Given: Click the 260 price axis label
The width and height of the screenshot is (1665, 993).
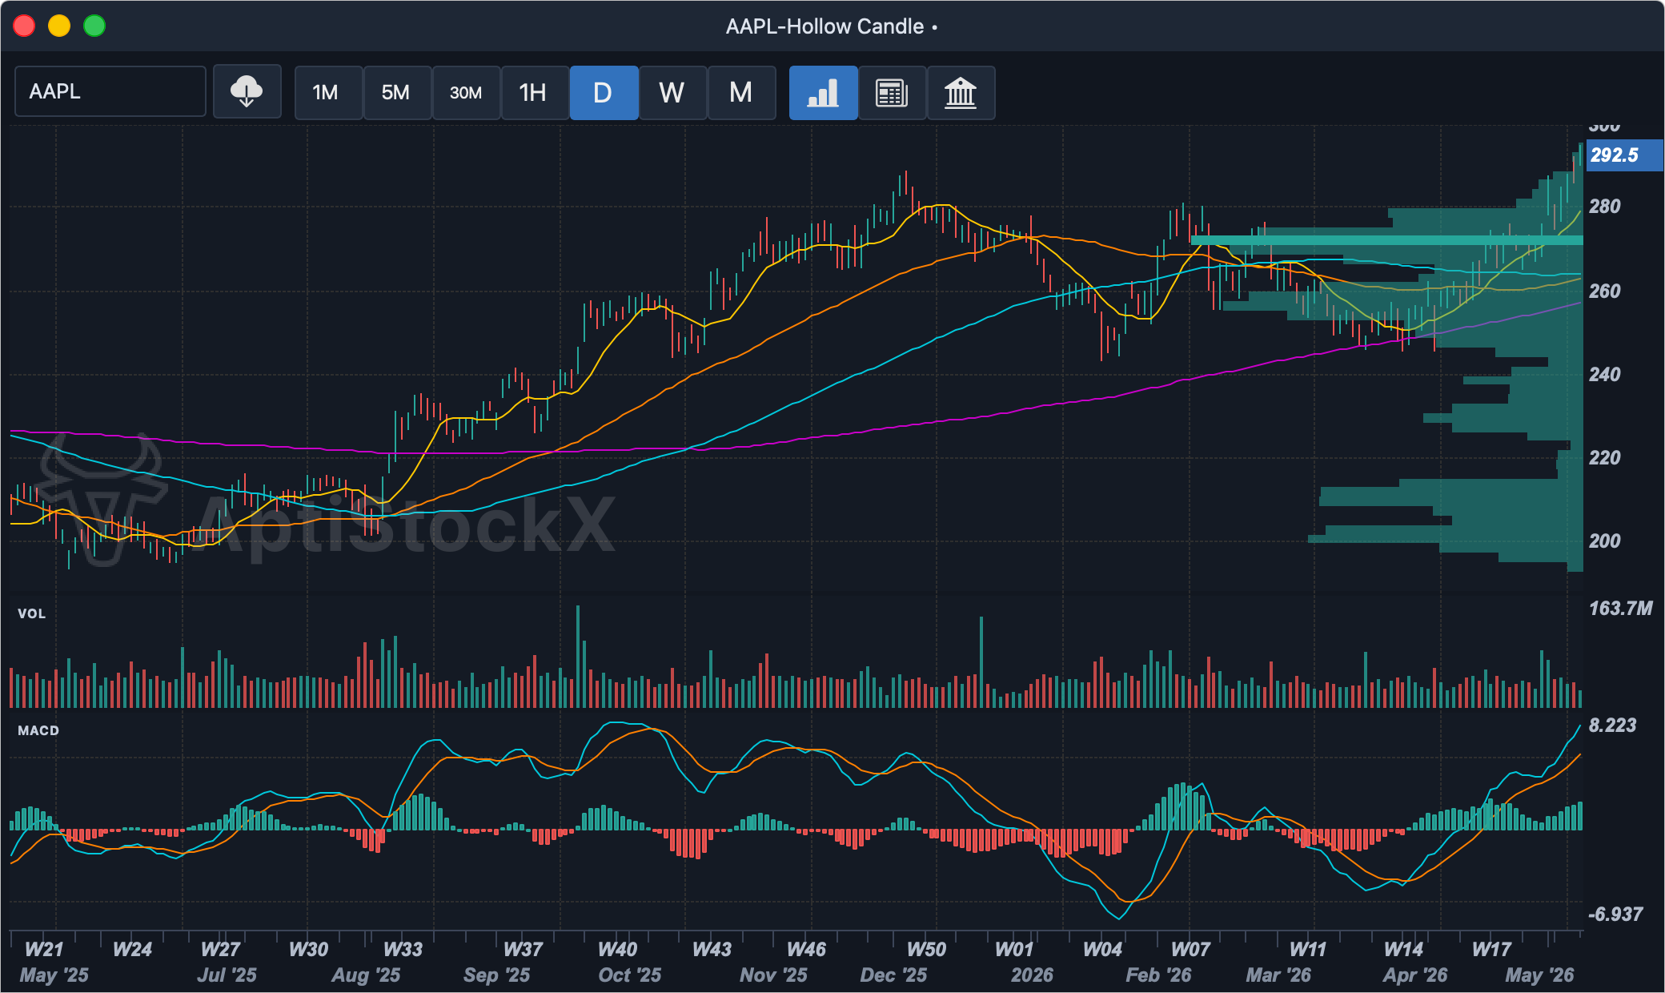Looking at the screenshot, I should (x=1605, y=291).
